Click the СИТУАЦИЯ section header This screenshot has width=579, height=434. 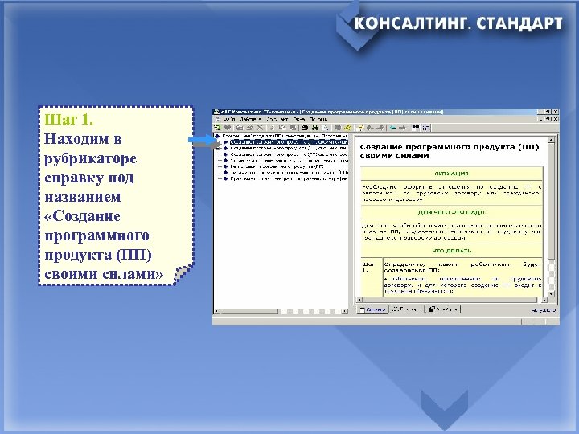[451, 174]
